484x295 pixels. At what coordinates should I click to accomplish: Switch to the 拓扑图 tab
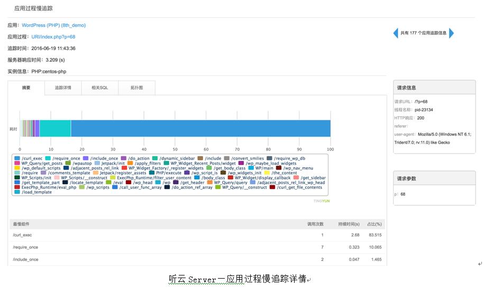tap(137, 88)
